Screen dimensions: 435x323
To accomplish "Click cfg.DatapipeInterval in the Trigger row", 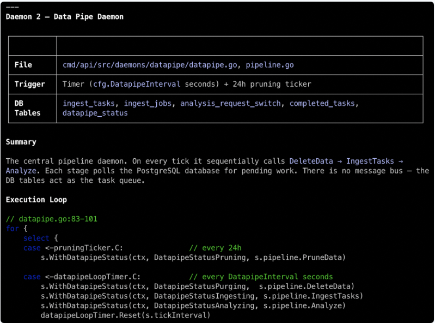I will pos(137,85).
